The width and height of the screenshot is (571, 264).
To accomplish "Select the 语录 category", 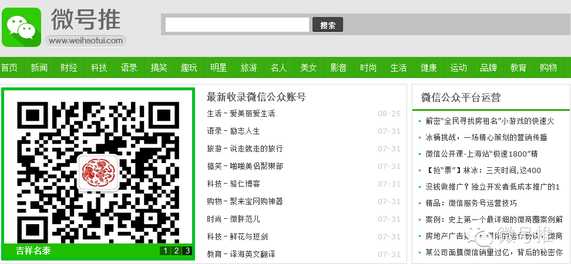I will coord(129,67).
